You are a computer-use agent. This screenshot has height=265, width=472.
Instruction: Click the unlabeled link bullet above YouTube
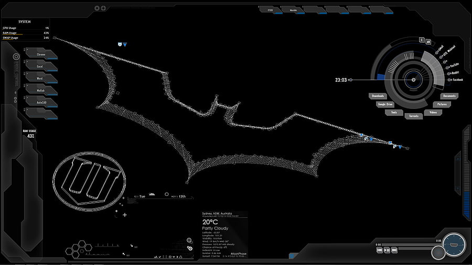coord(445,62)
